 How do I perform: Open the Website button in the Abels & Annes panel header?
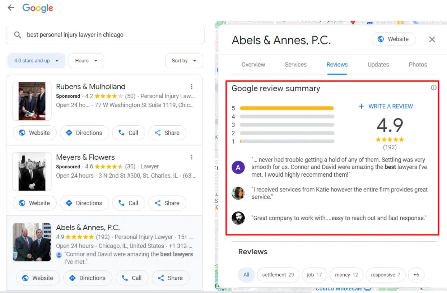click(x=394, y=39)
